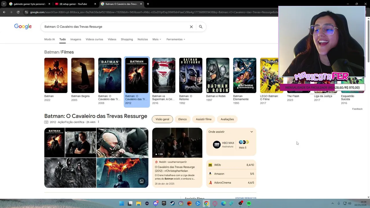
Task: Click the Feedback link
Action: (x=357, y=109)
